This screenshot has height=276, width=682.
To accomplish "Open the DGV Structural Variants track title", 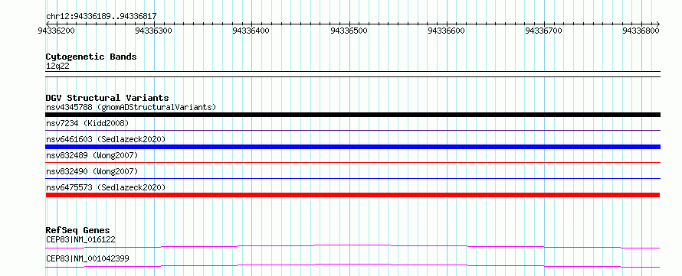I will coord(107,98).
